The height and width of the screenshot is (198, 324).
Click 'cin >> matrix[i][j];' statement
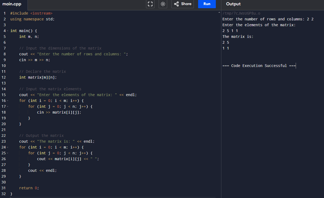pyautogui.click(x=59, y=112)
